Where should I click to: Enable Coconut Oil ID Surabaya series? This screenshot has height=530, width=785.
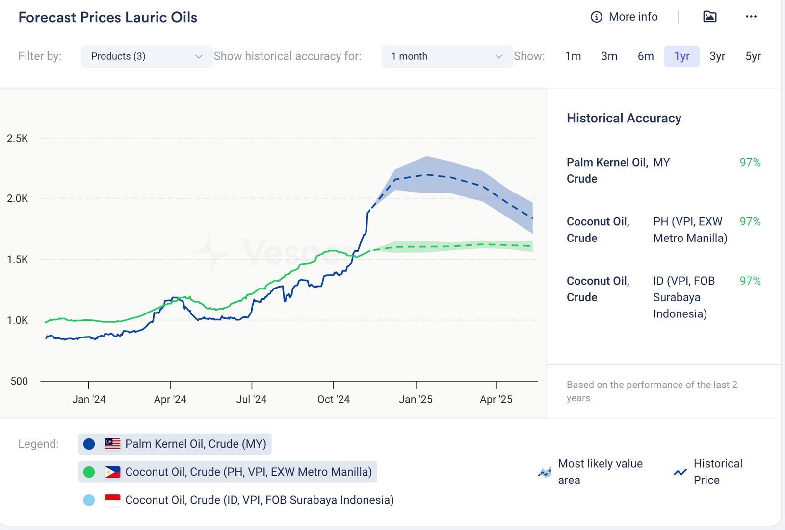[259, 500]
